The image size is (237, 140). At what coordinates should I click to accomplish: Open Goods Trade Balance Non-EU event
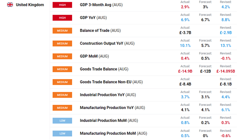click(111, 82)
